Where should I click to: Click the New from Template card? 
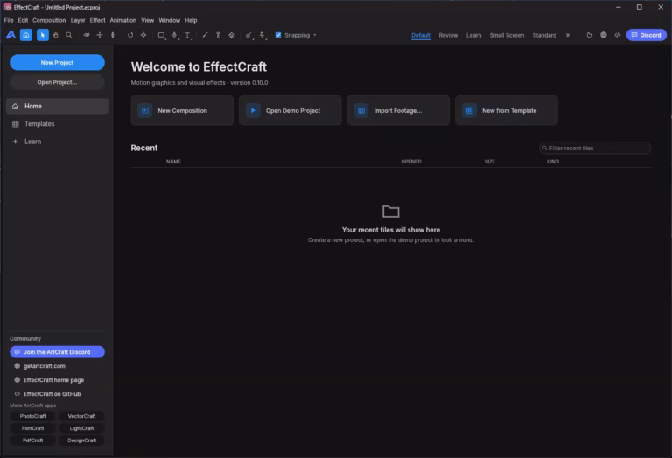507,110
